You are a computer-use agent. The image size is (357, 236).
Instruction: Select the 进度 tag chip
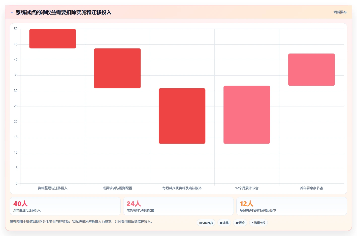(x=240, y=223)
